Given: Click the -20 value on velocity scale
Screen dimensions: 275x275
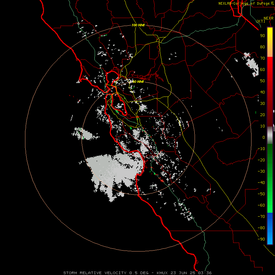Looking at the screenshot, I should tap(261, 160).
